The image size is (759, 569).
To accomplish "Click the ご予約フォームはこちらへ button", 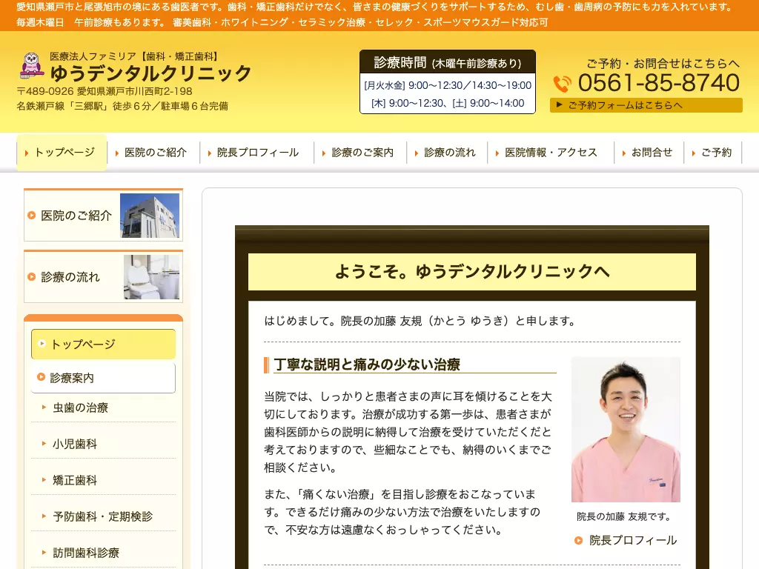I will 646,105.
